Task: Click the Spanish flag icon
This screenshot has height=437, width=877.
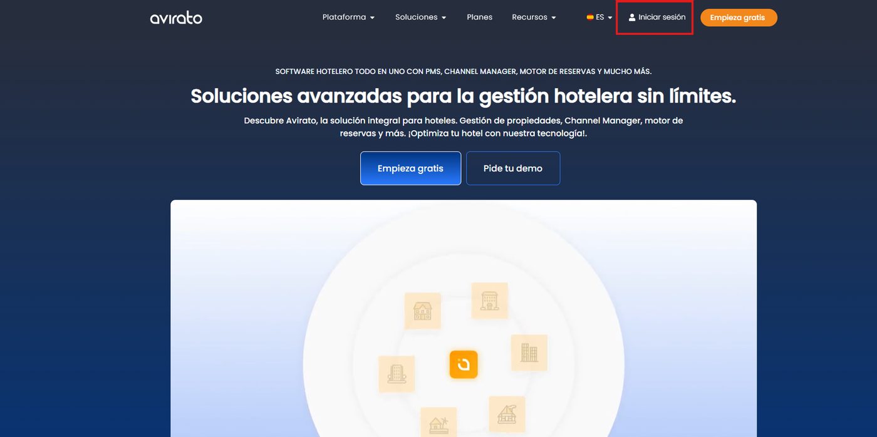Action: 590,18
